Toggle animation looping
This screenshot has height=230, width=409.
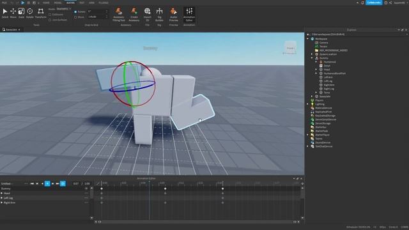63,183
